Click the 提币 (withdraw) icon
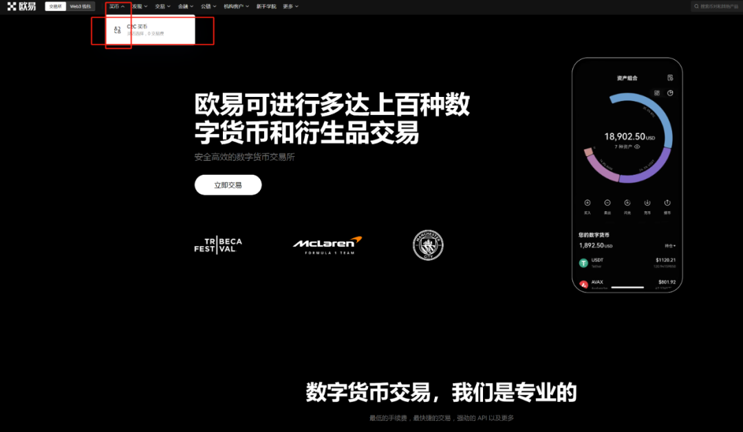 667,204
